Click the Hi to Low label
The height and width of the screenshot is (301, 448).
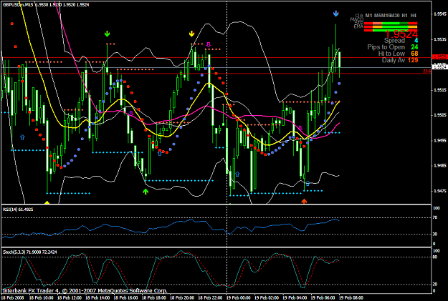391,54
